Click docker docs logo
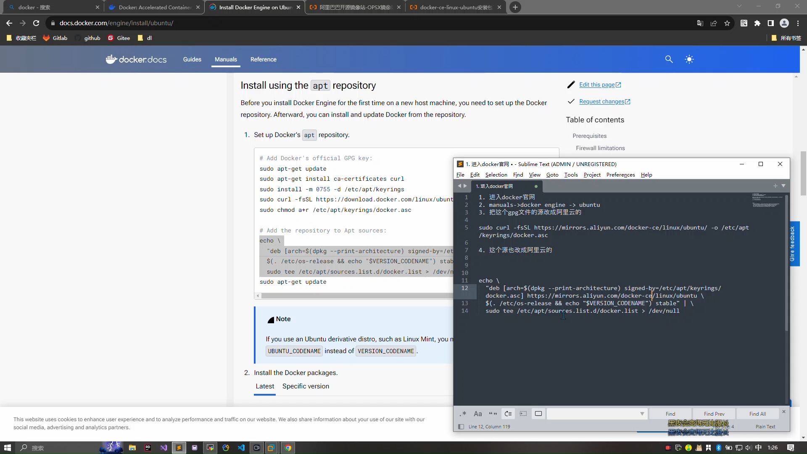 136,59
